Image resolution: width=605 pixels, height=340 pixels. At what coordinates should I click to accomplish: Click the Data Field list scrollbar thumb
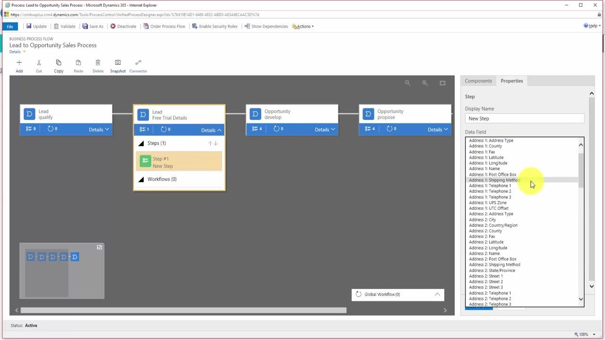pyautogui.click(x=581, y=170)
